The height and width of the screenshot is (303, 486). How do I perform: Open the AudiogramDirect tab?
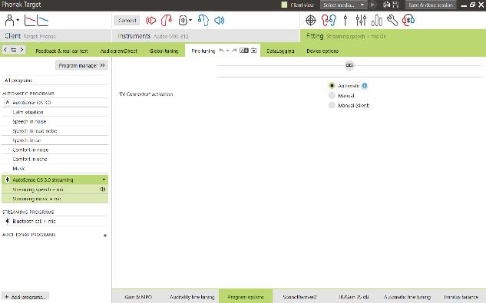tap(119, 51)
